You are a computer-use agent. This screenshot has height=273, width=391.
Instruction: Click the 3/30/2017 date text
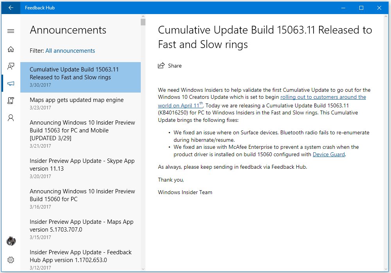pos(40,85)
